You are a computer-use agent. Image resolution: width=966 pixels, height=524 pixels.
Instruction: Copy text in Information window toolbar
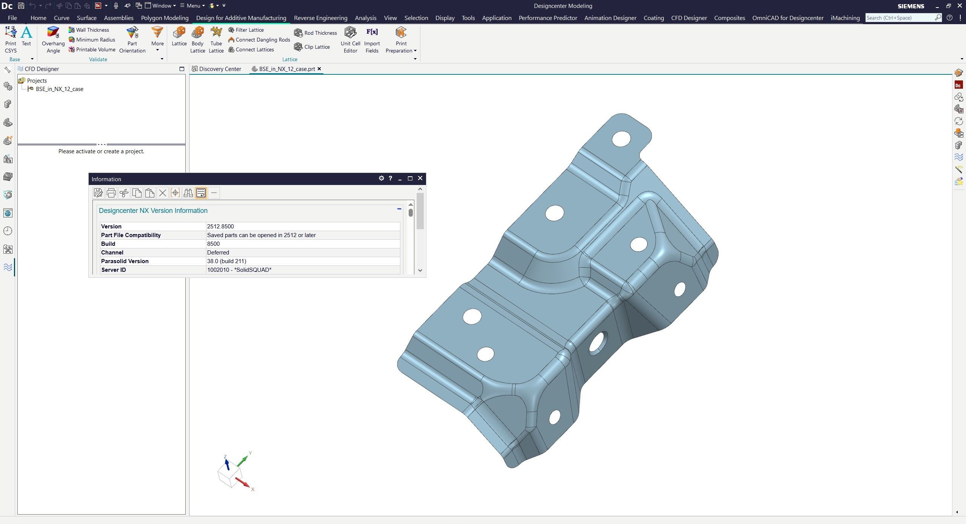pyautogui.click(x=137, y=193)
